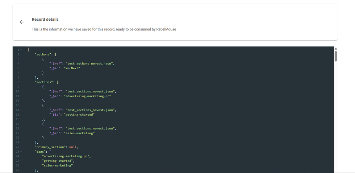
Task: Click the back arrow beside Record details
Action: coord(22,22)
